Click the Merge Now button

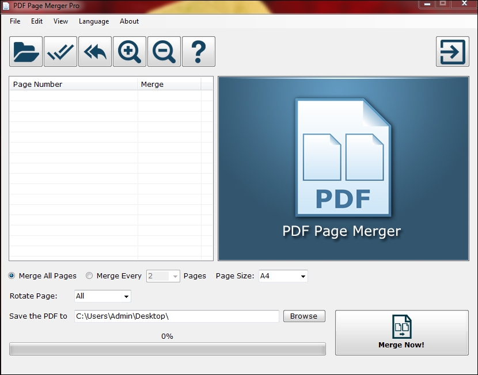pos(401,332)
